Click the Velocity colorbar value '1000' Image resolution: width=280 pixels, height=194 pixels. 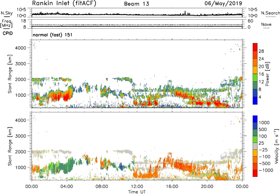click(x=264, y=123)
